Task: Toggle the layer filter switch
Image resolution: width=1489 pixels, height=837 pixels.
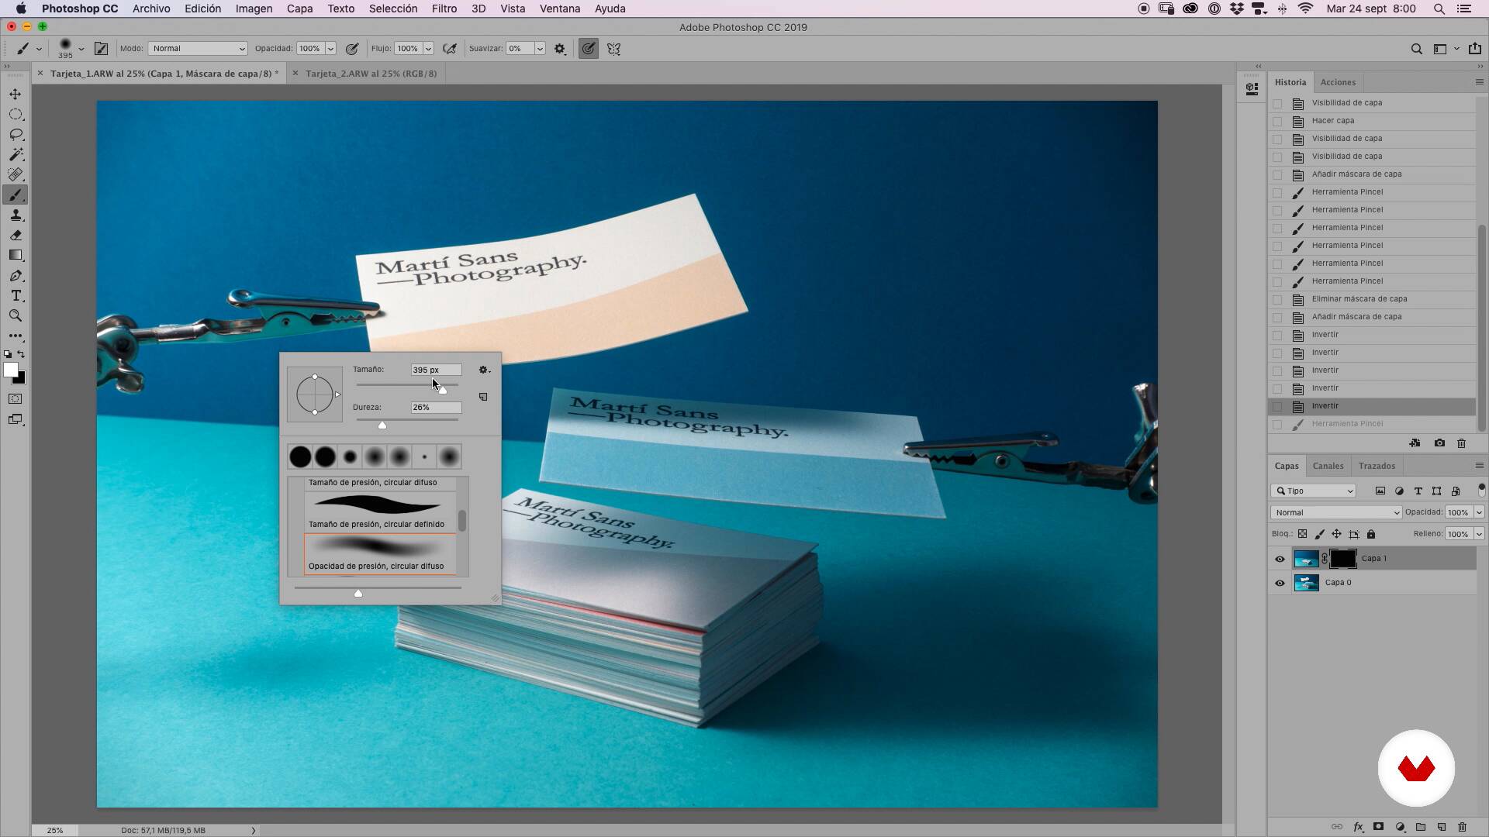Action: tap(1481, 490)
